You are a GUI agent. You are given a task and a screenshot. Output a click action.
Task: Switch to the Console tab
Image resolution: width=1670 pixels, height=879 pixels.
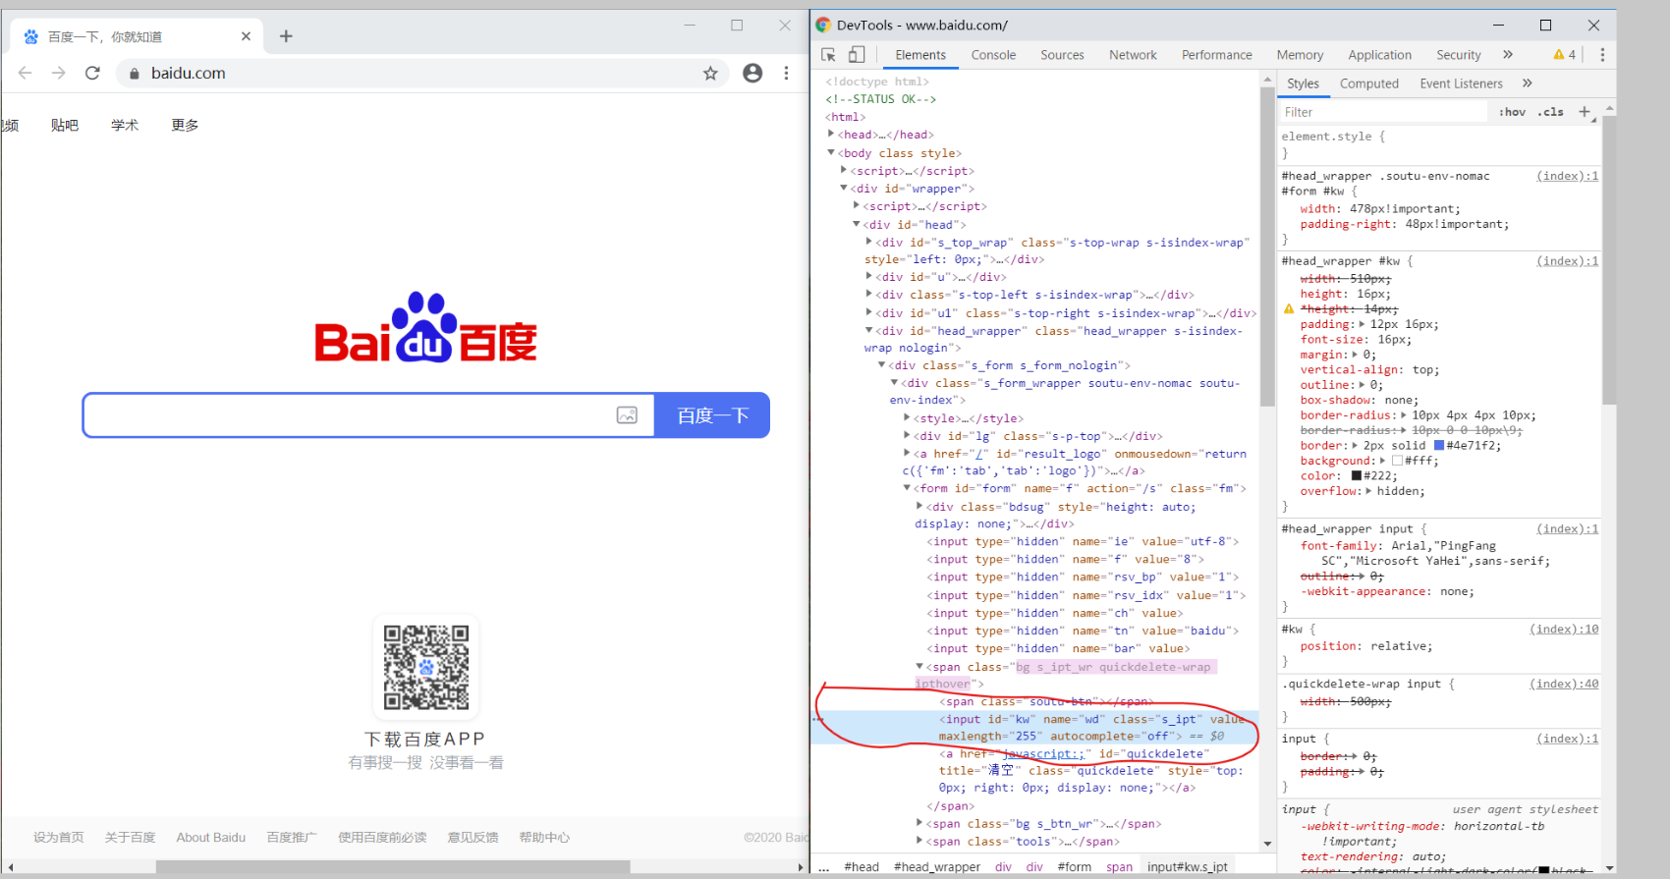click(993, 55)
